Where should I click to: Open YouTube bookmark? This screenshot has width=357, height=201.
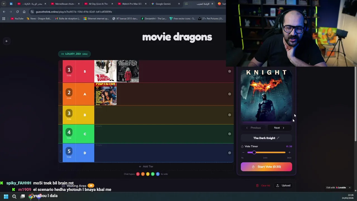(x=17, y=19)
